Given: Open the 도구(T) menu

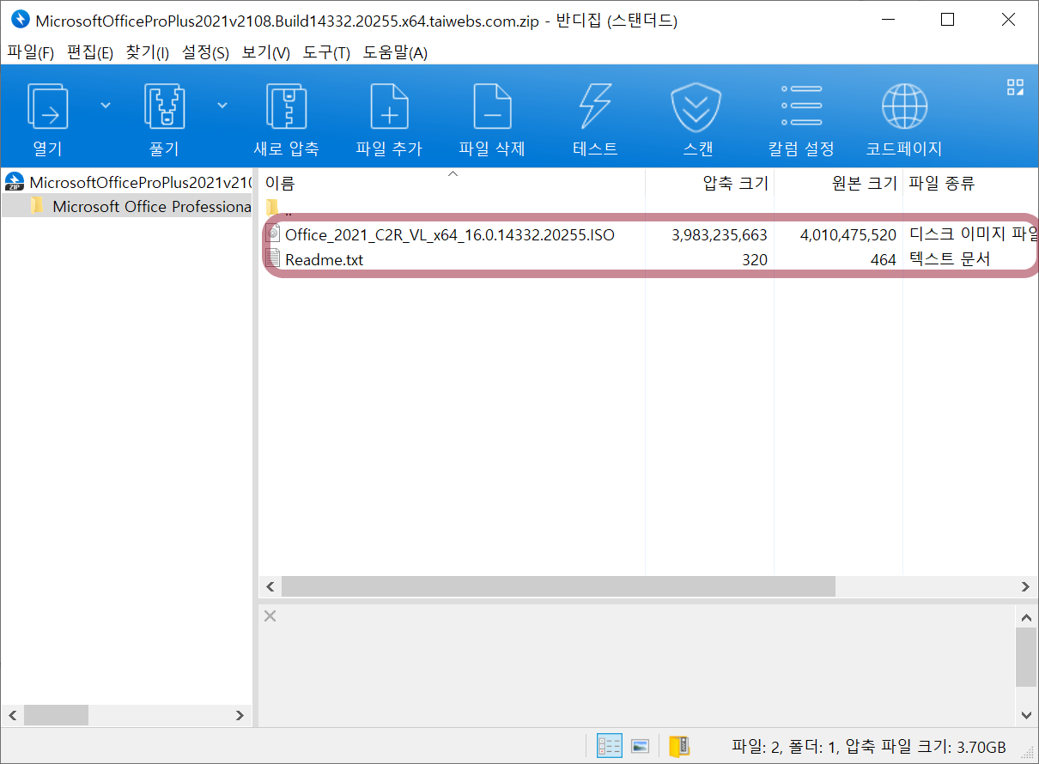Looking at the screenshot, I should 326,53.
